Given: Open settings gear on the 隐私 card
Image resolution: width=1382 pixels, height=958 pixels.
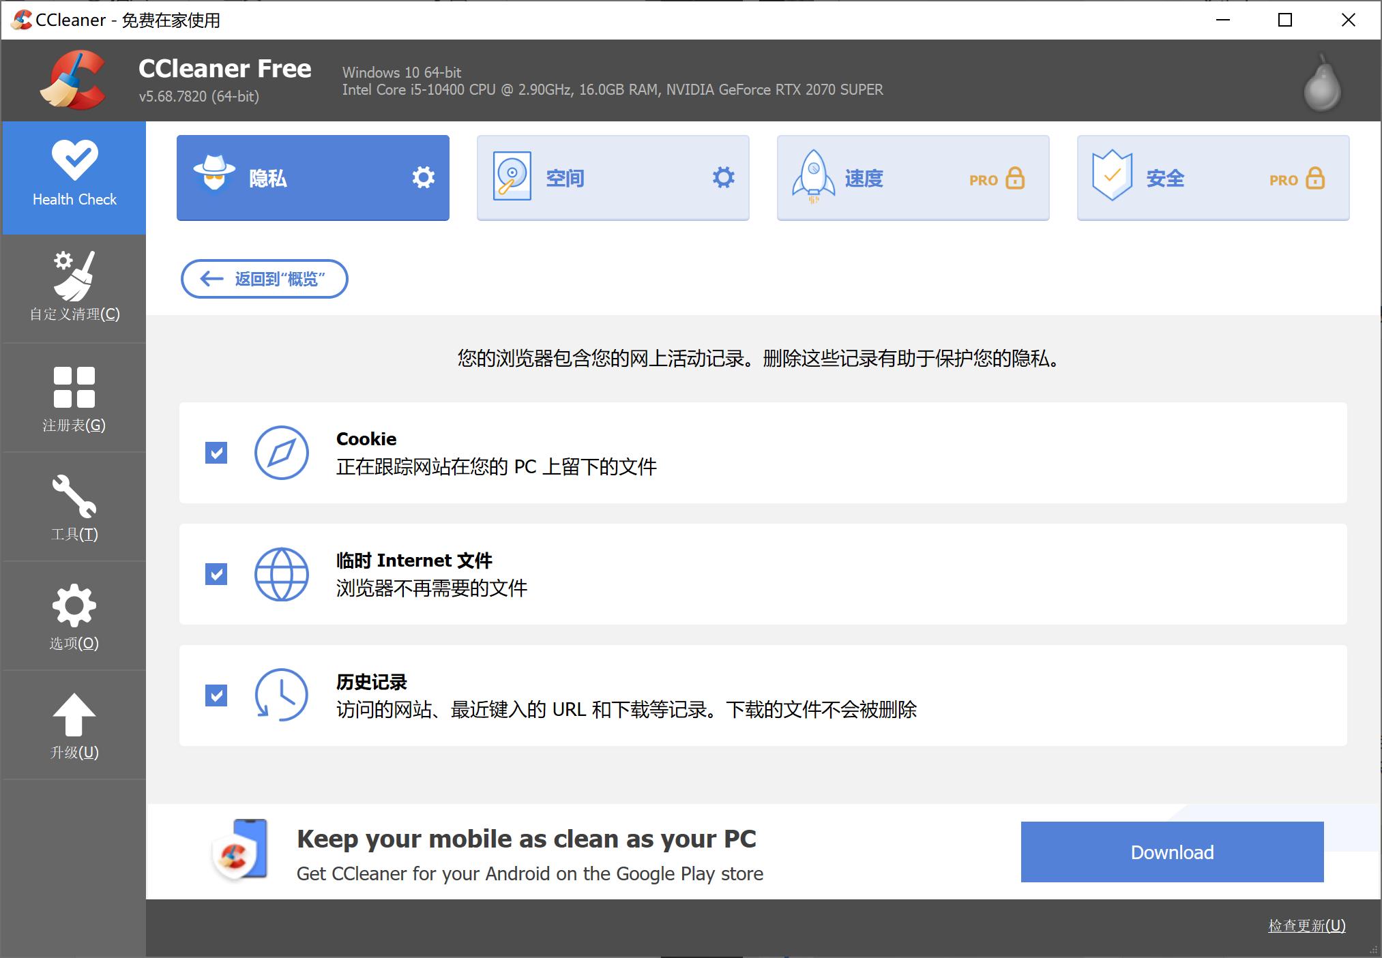Looking at the screenshot, I should pyautogui.click(x=424, y=177).
